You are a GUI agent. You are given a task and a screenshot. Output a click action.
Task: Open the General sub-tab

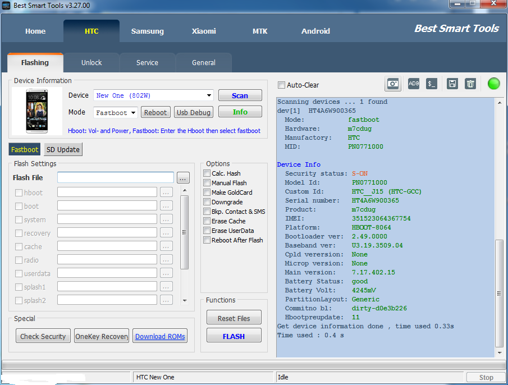(x=203, y=62)
